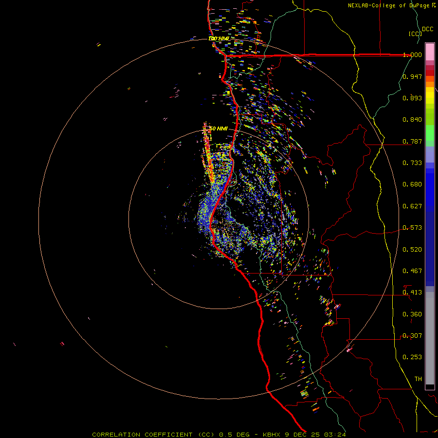The height and width of the screenshot is (438, 438).
Task: Pick the pink segment atop the color bar
Action: [430, 52]
